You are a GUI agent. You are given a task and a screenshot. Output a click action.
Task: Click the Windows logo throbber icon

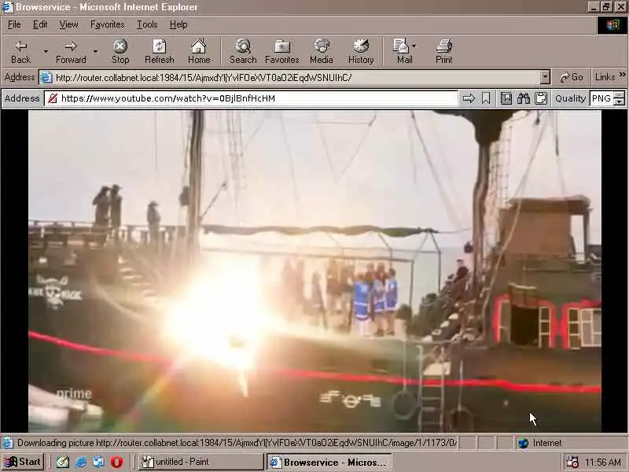point(612,25)
